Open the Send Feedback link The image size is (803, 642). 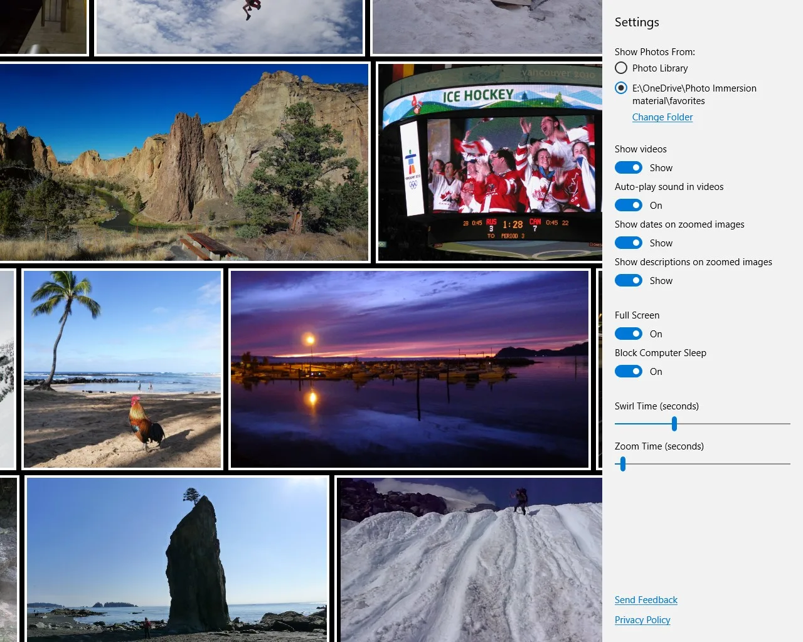tap(646, 600)
